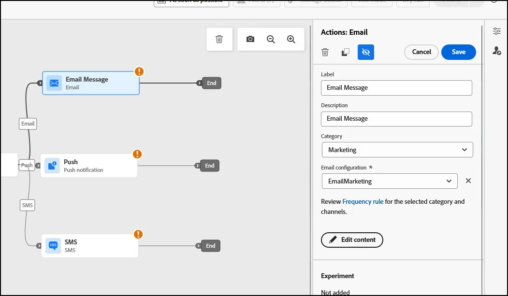Viewport: 508px width, 296px height.
Task: Expand the Email configuration dropdown
Action: 390,181
